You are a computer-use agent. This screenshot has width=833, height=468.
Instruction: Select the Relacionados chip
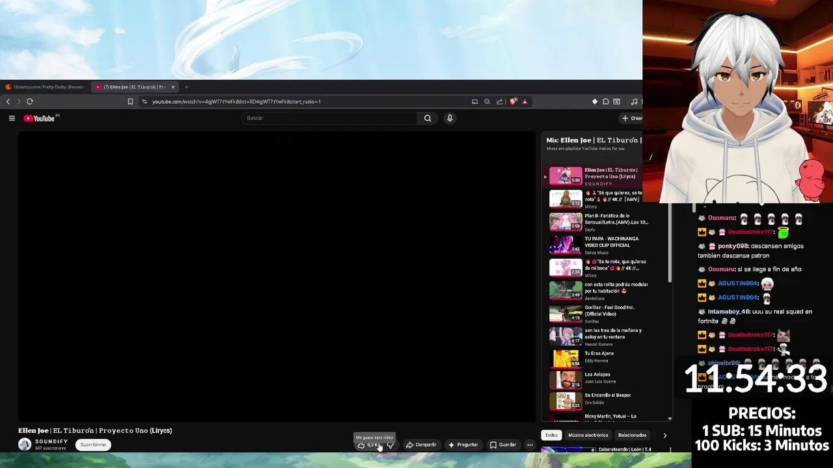pyautogui.click(x=633, y=435)
